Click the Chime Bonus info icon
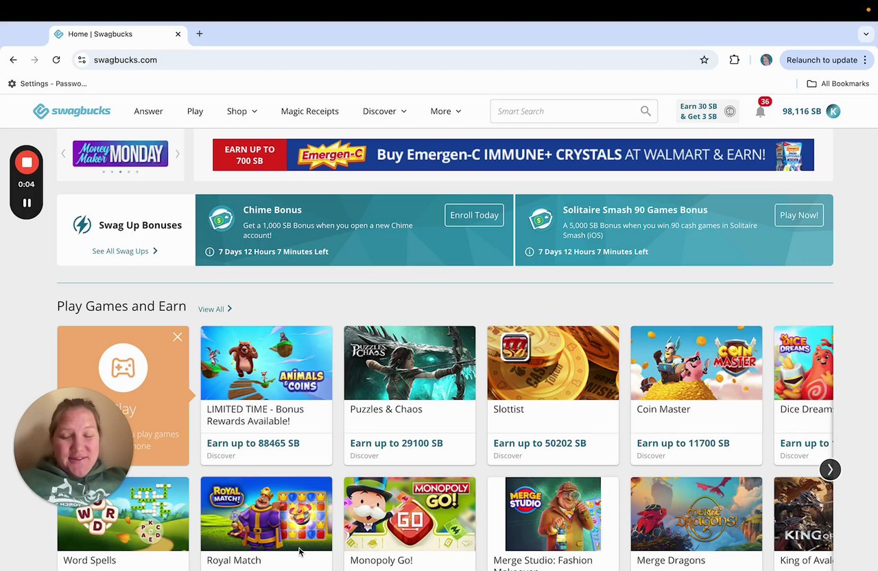Image resolution: width=878 pixels, height=571 pixels. pyautogui.click(x=210, y=252)
